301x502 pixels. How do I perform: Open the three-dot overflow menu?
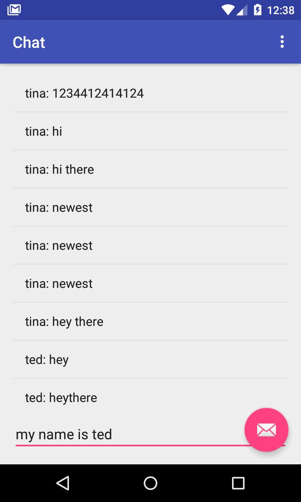coord(282,42)
